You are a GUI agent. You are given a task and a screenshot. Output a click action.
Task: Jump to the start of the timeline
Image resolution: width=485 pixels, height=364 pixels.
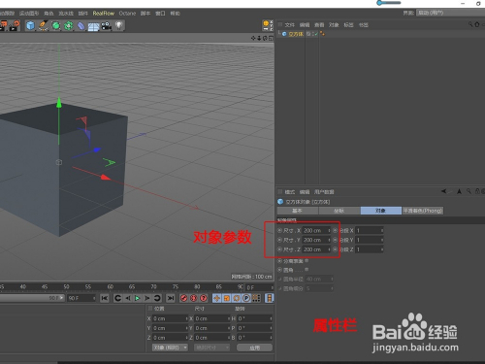(104, 298)
